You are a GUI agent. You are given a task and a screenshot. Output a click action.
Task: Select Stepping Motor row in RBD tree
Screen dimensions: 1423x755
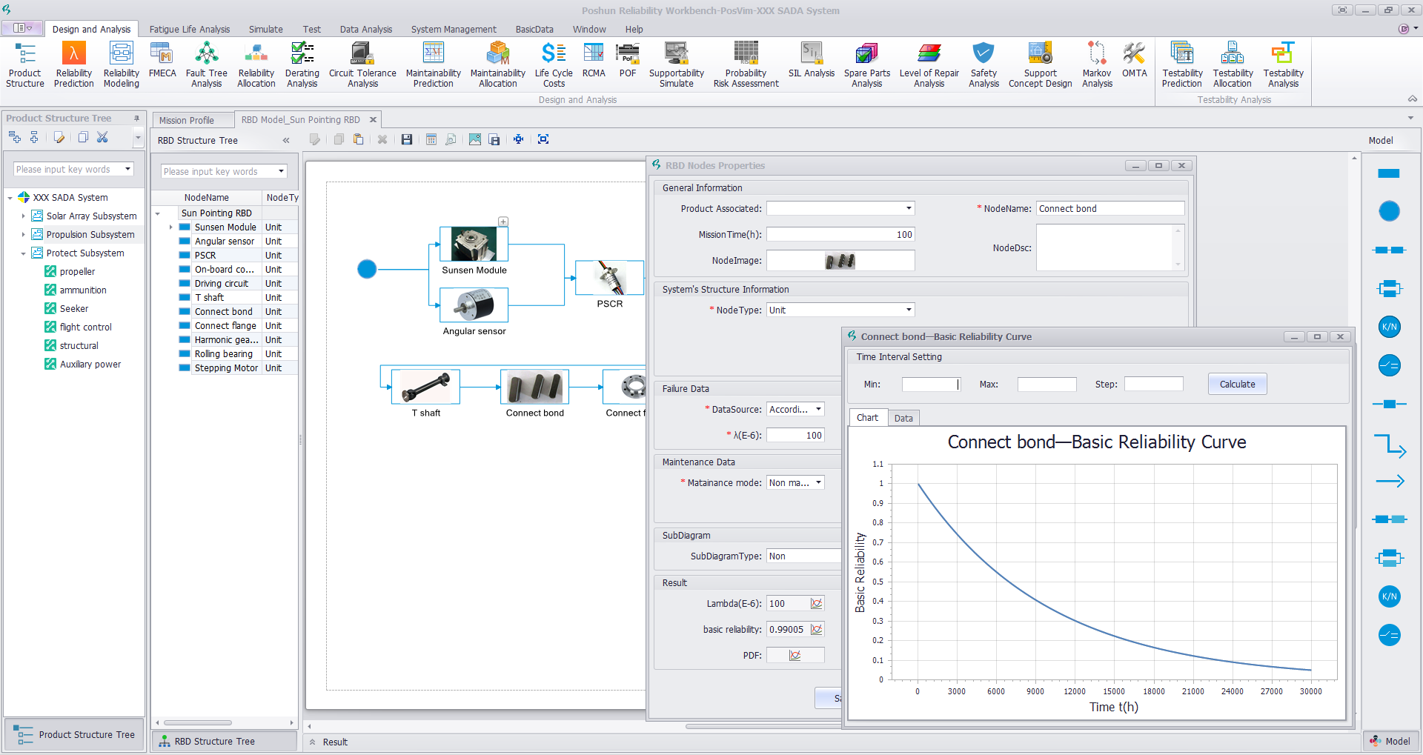point(225,368)
